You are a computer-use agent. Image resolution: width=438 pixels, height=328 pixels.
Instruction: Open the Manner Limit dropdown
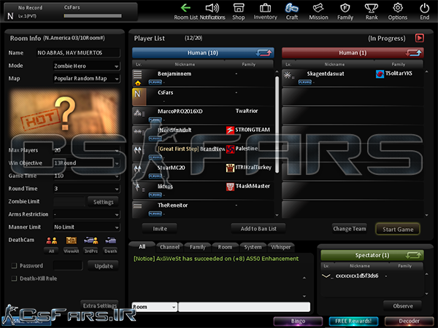click(85, 227)
